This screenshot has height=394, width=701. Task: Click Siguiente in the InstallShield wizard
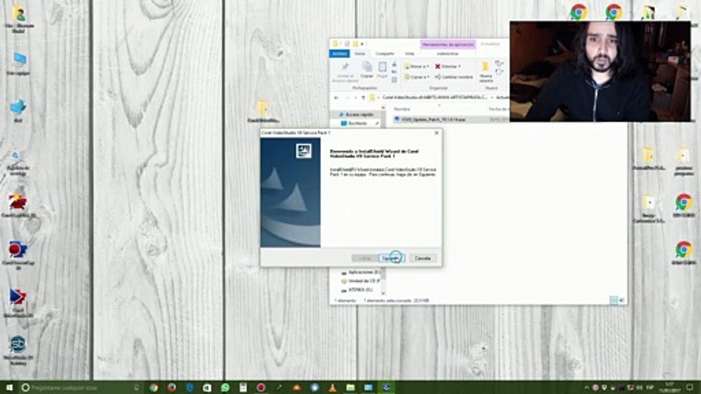point(391,258)
